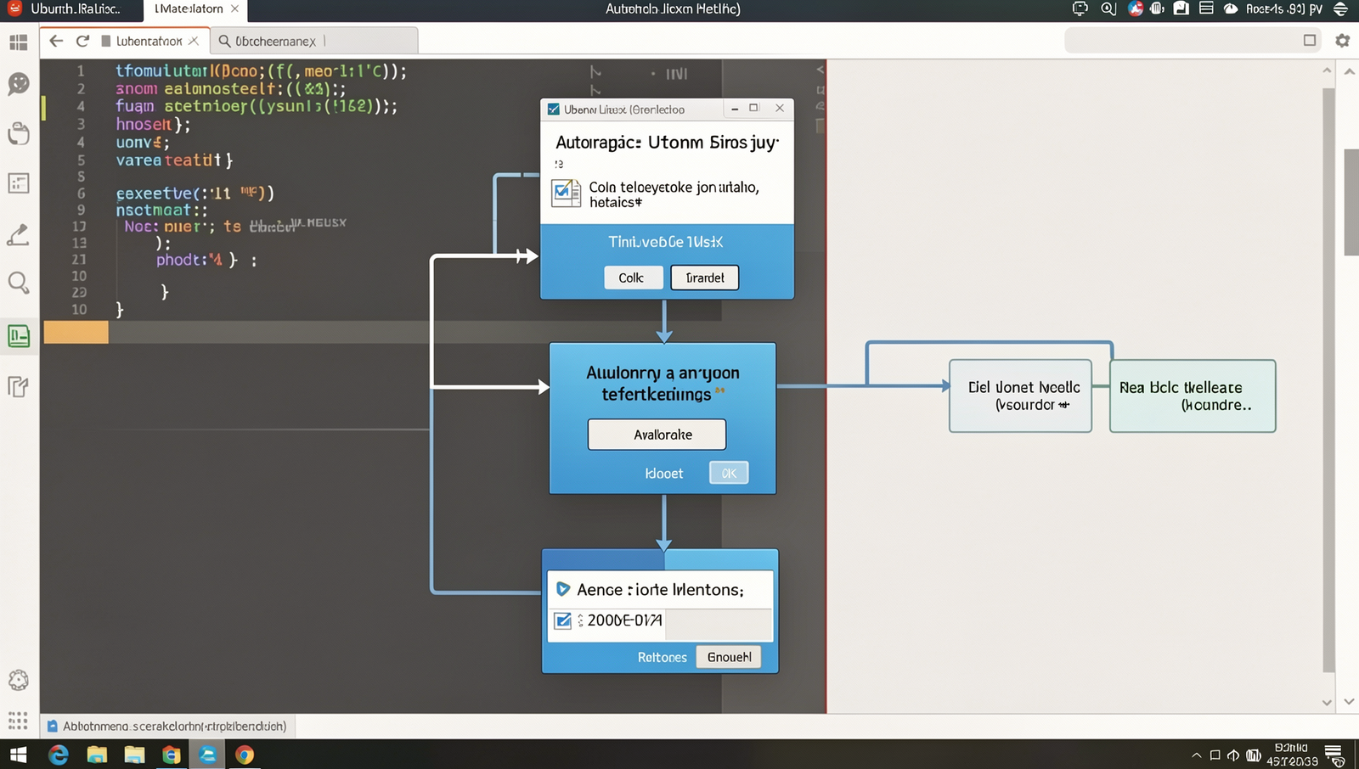Expand the taskbar hidden icons chevron
1359x769 pixels.
(x=1197, y=755)
